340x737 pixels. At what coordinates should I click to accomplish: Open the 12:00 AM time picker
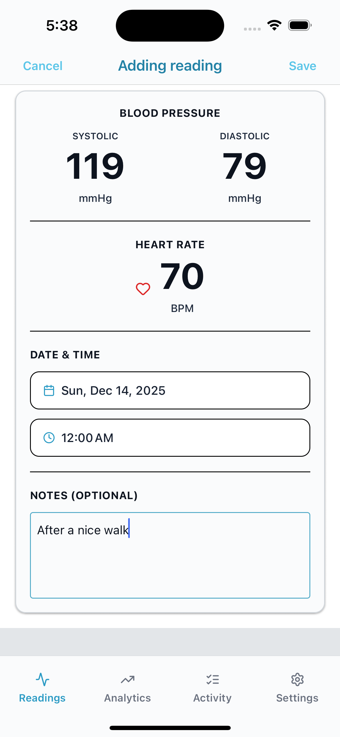pos(170,438)
